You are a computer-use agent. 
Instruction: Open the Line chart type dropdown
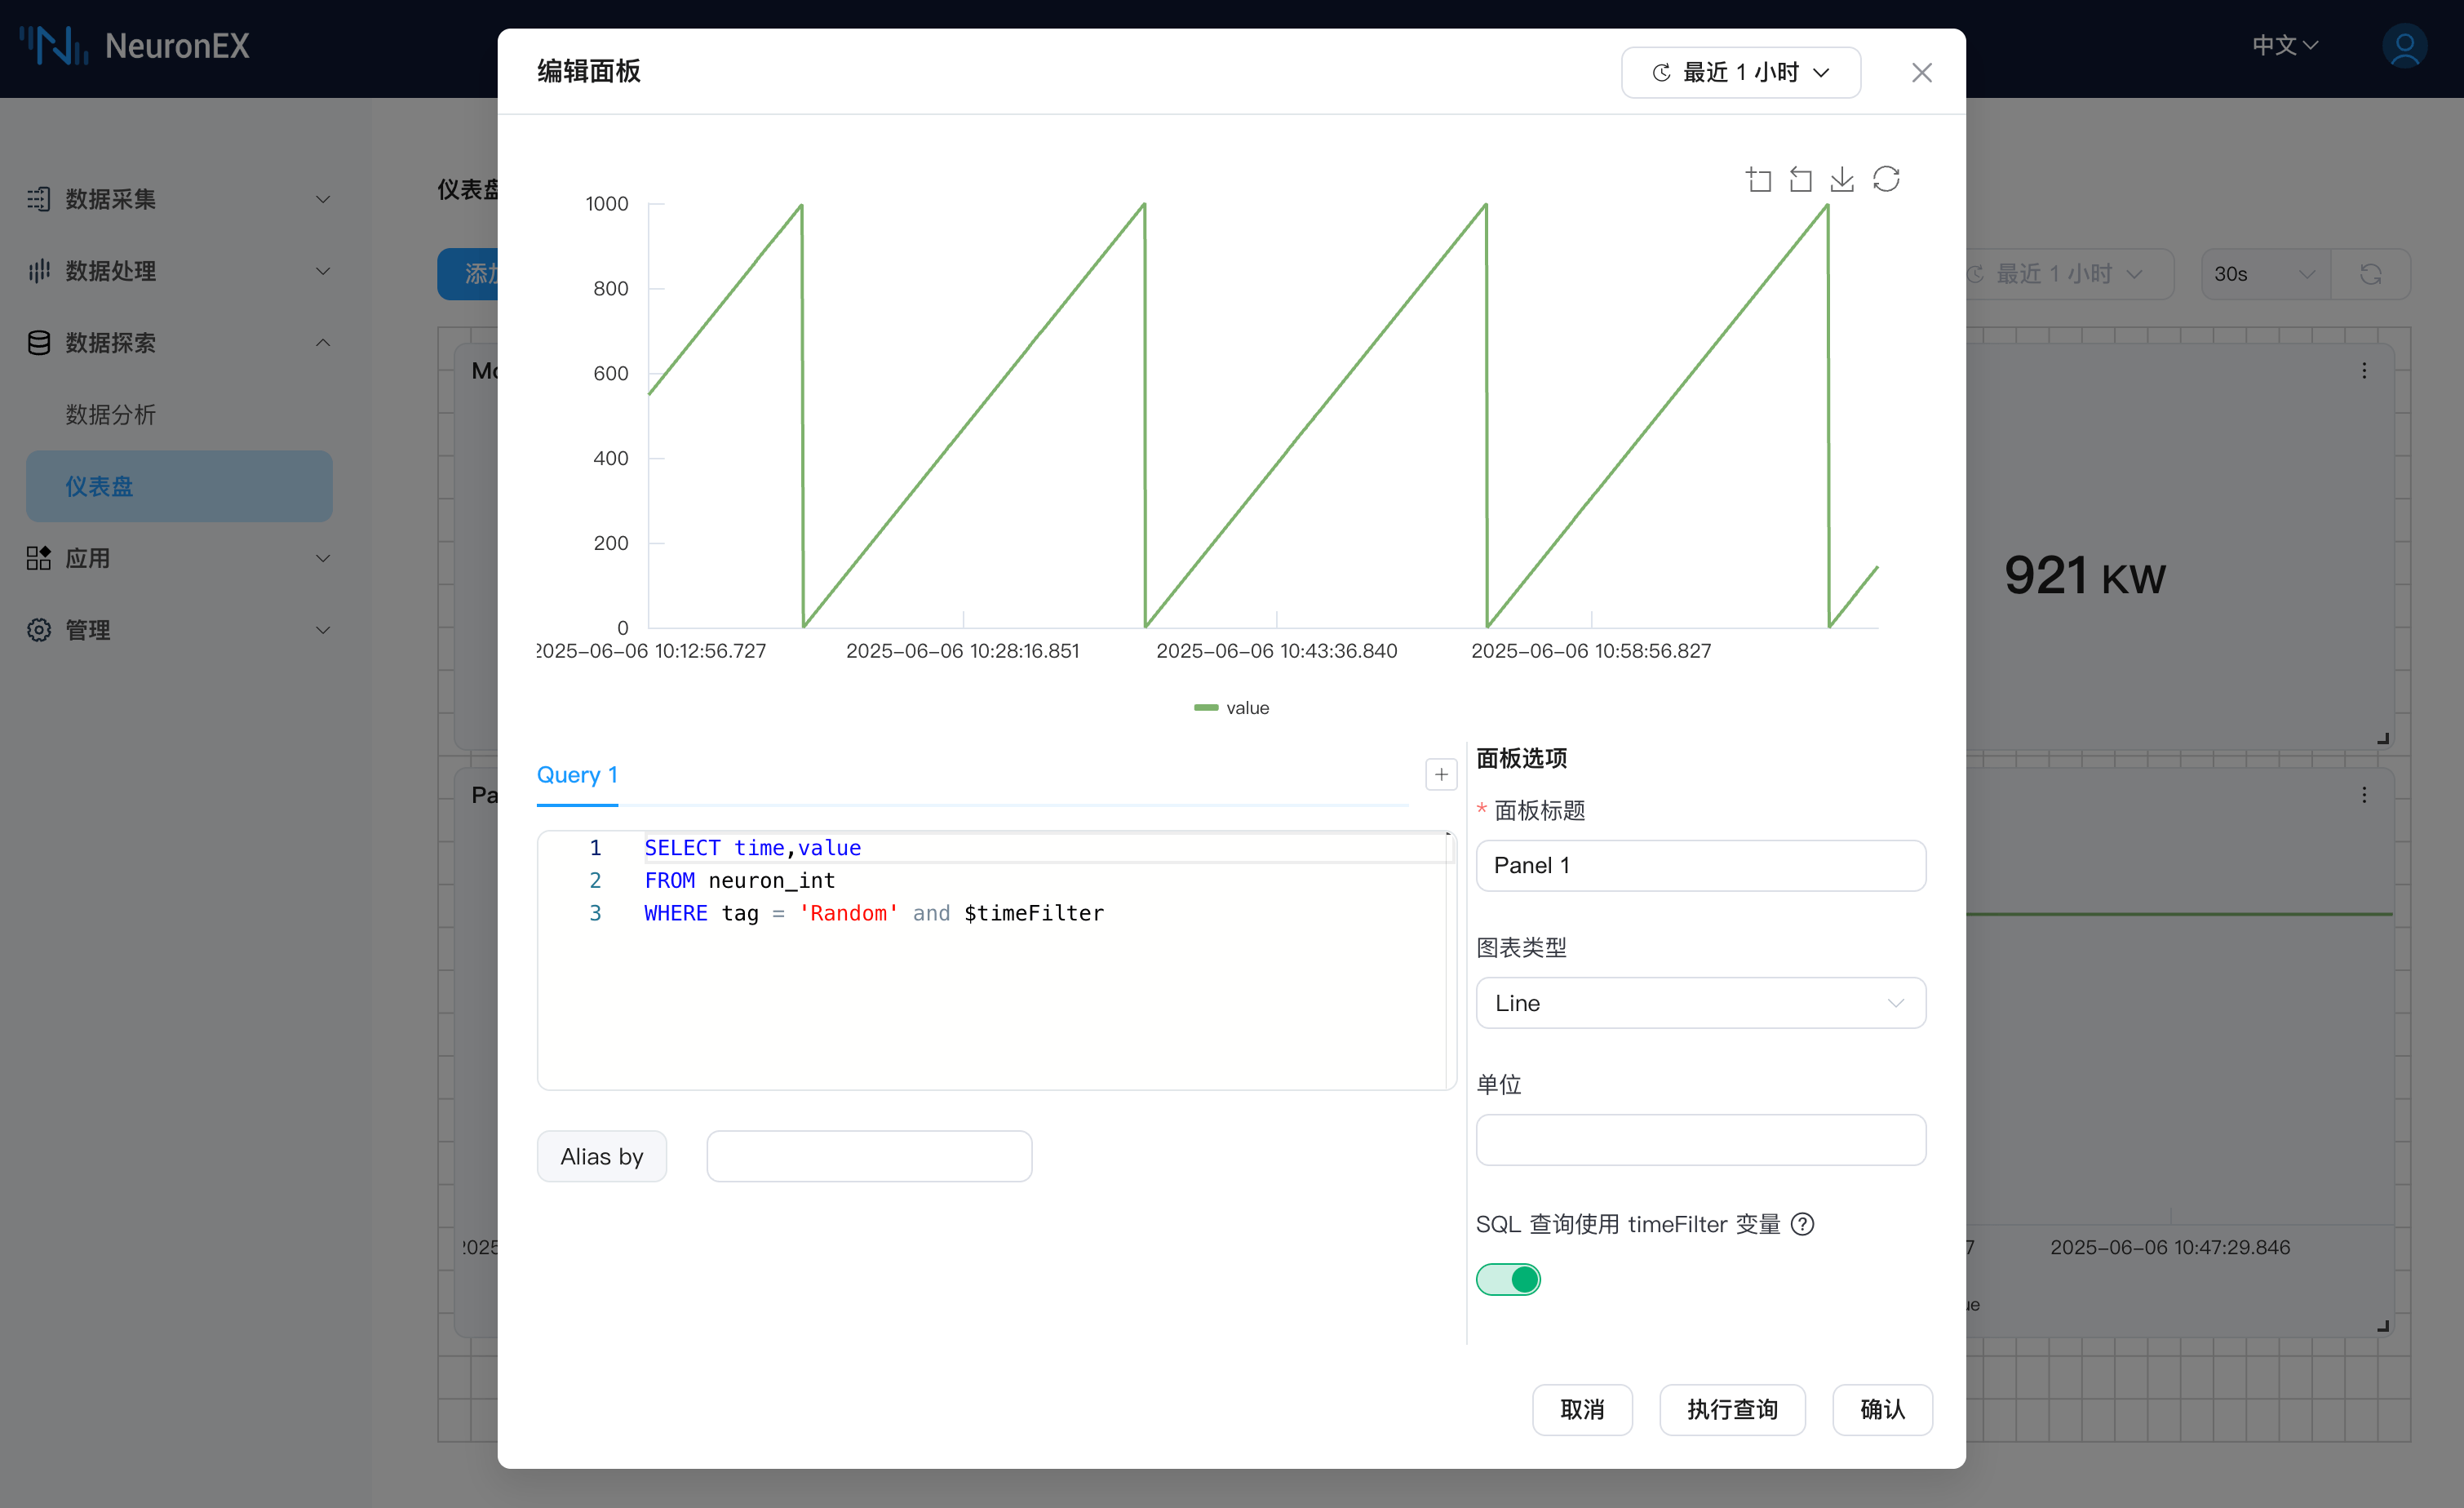click(1700, 1003)
